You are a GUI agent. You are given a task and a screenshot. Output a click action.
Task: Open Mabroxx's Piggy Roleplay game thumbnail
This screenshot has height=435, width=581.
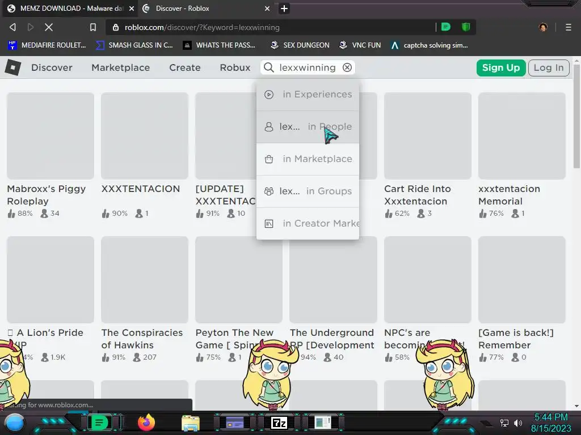(x=50, y=136)
